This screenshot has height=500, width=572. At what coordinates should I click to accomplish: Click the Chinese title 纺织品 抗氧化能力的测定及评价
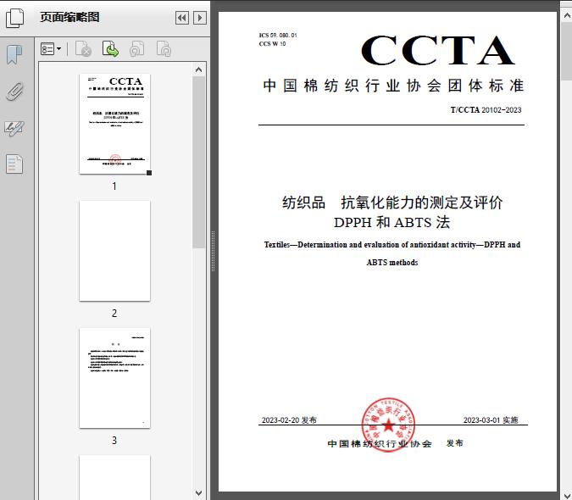(392, 203)
